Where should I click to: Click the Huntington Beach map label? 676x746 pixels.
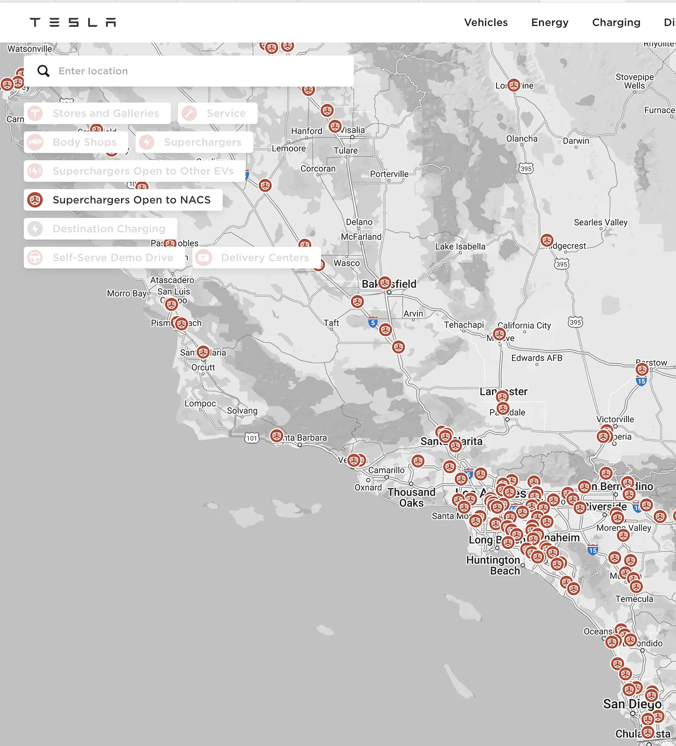tap(493, 565)
